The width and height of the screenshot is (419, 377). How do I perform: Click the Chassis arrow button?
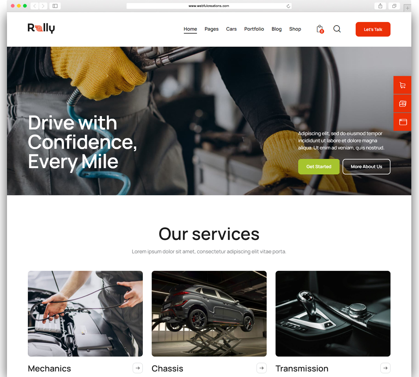click(x=262, y=368)
